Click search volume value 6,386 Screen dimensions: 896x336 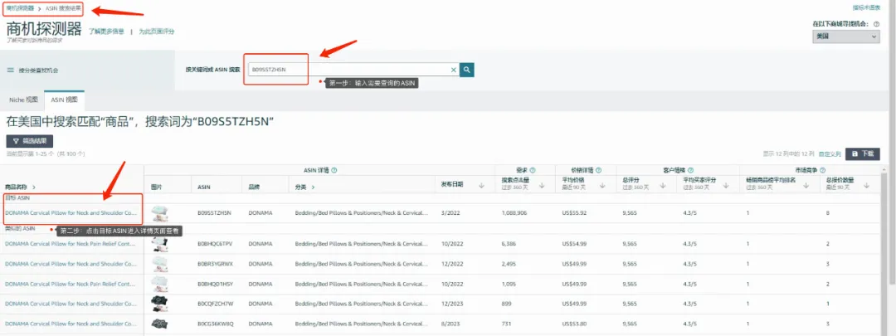click(509, 243)
